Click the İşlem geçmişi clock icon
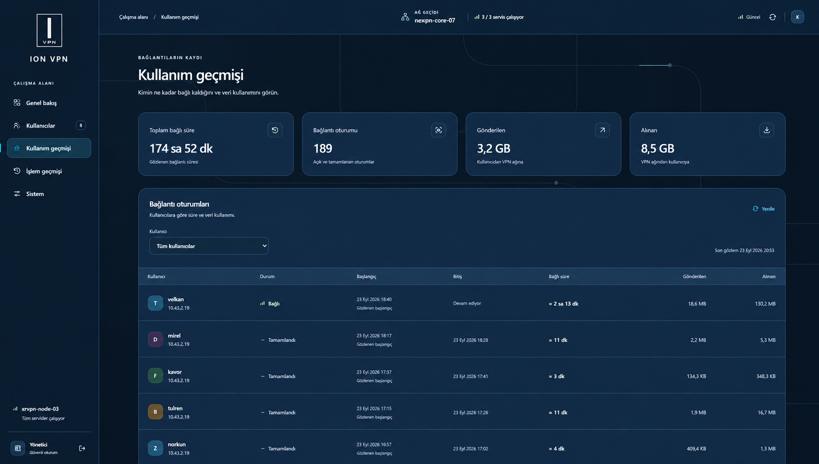The image size is (819, 464). point(17,171)
